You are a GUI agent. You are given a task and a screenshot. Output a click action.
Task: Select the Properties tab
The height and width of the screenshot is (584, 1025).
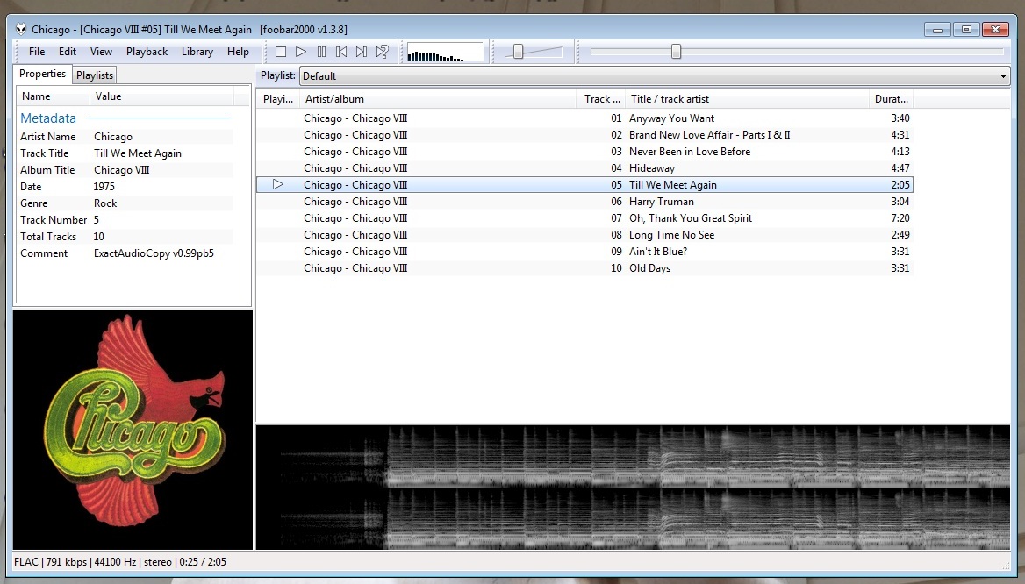[42, 75]
